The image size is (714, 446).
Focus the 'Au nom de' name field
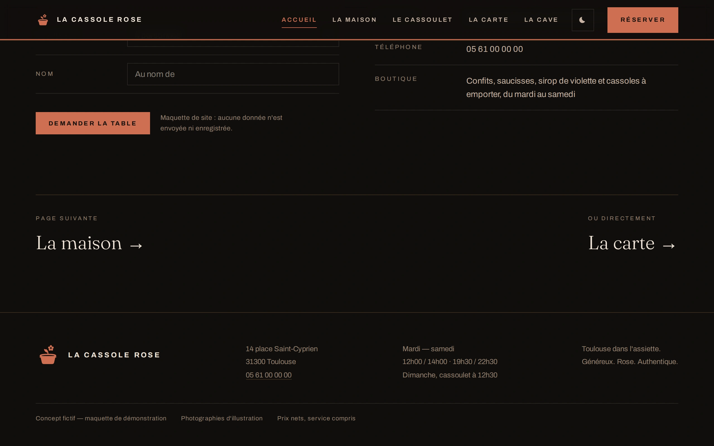coord(233,74)
